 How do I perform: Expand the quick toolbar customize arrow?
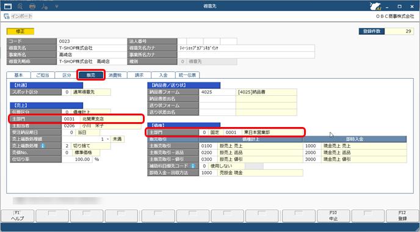coord(57,6)
